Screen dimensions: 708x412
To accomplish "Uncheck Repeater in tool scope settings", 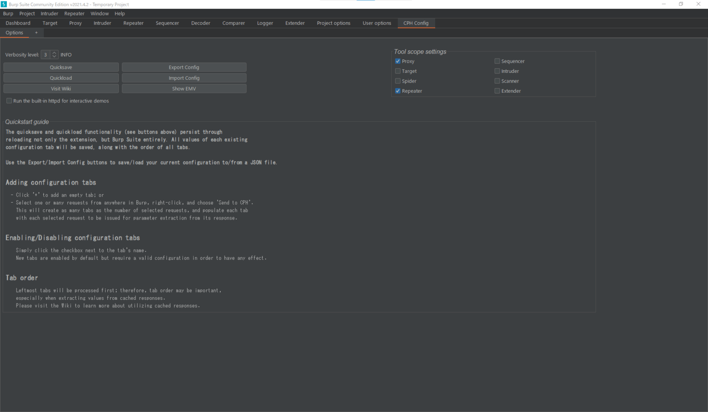I will (x=398, y=91).
